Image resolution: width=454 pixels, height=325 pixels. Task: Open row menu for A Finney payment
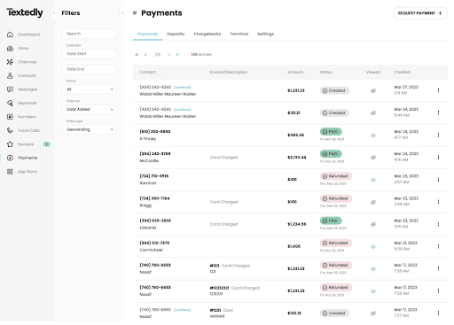point(438,135)
